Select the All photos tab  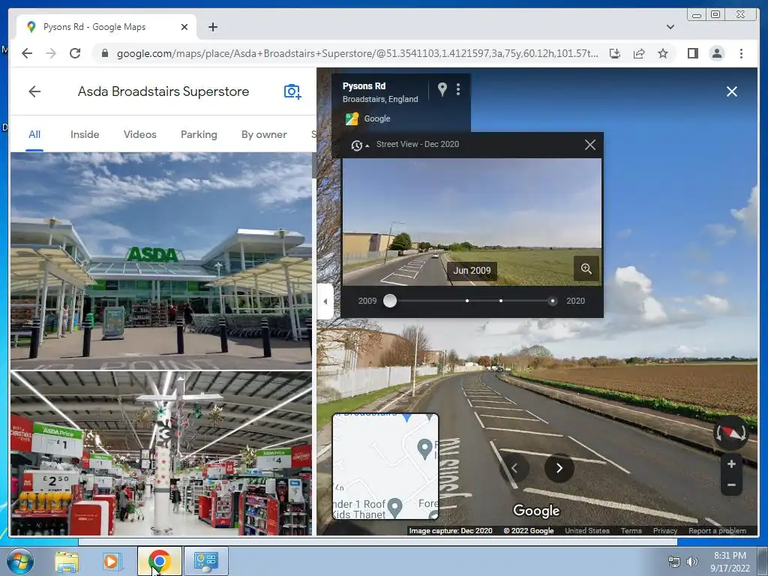tap(34, 134)
